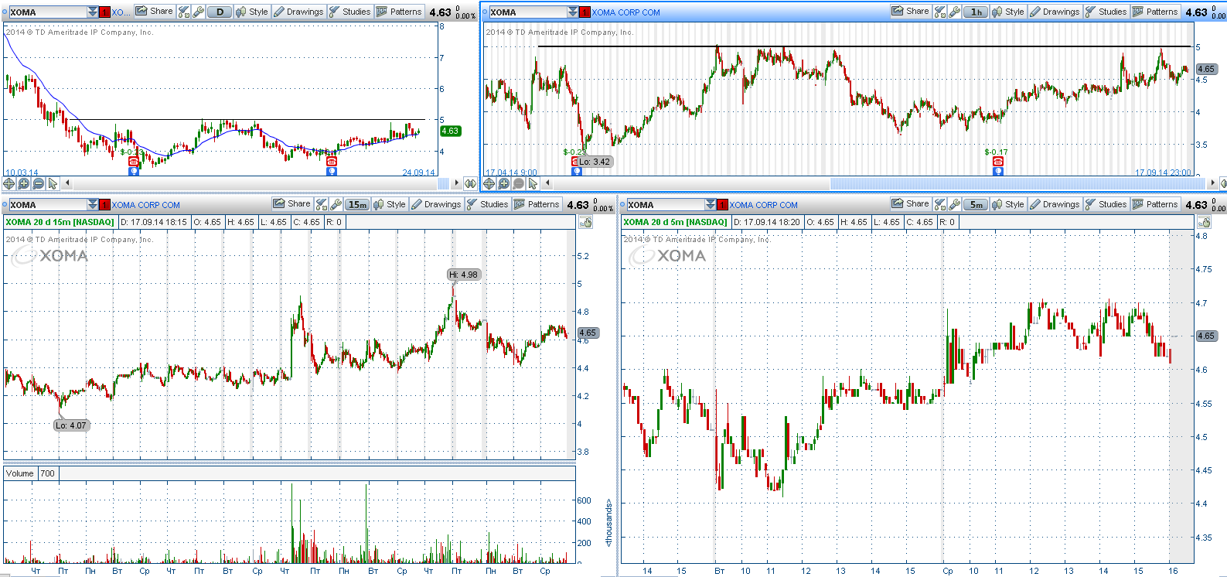This screenshot has height=577, width=1227.
Task: Select the pan crosshair tool under daily chart
Action: [9, 183]
